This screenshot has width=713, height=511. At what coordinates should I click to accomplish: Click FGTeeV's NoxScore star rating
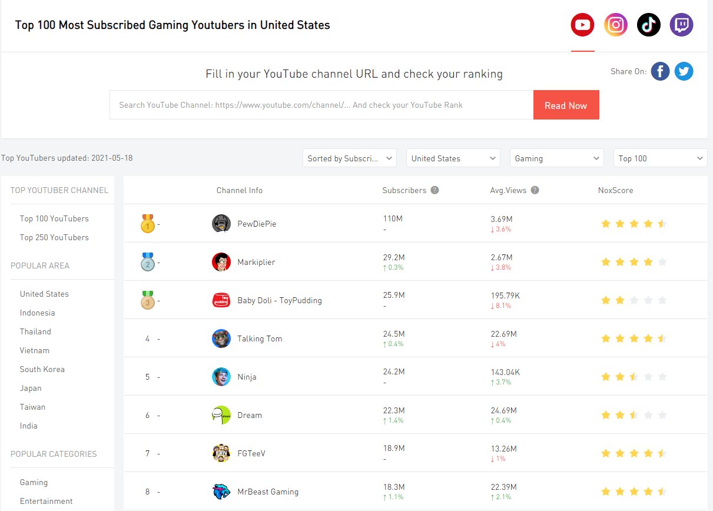pos(634,453)
